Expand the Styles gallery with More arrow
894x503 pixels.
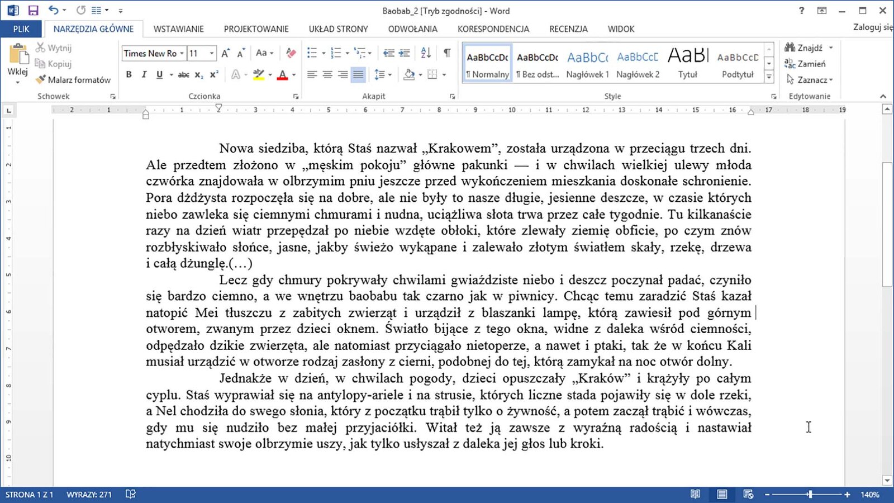click(x=769, y=77)
